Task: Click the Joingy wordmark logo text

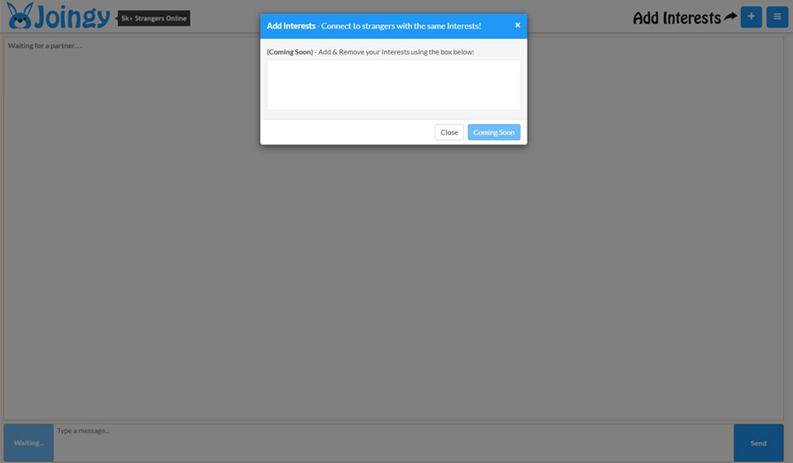Action: (73, 17)
